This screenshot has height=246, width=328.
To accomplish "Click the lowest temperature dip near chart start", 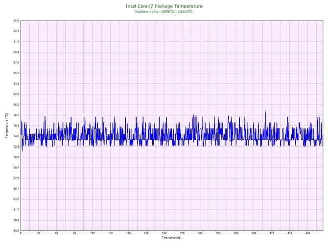I will 22,150.
